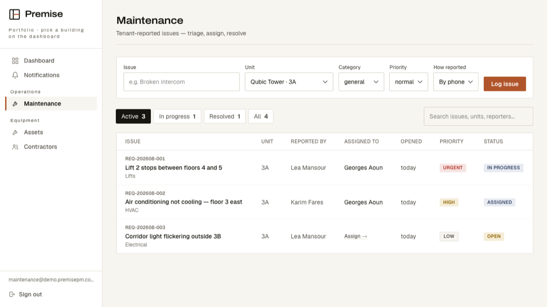Click Karim Fares reporter name

[307, 202]
